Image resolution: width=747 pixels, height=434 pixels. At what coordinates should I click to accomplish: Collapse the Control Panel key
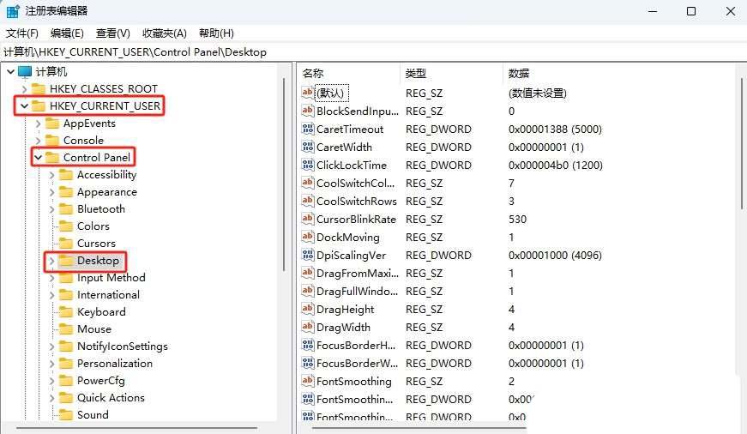(38, 158)
